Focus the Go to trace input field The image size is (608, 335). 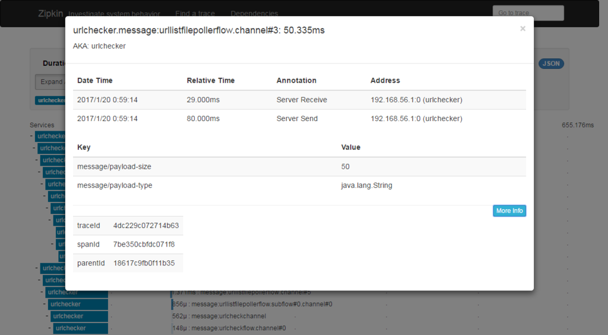pyautogui.click(x=528, y=13)
